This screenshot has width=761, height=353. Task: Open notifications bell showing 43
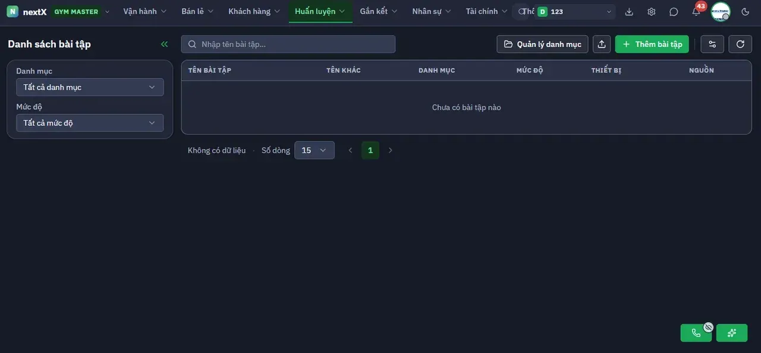(x=696, y=11)
